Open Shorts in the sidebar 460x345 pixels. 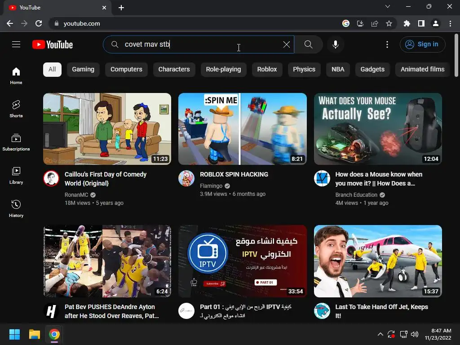coord(16,109)
